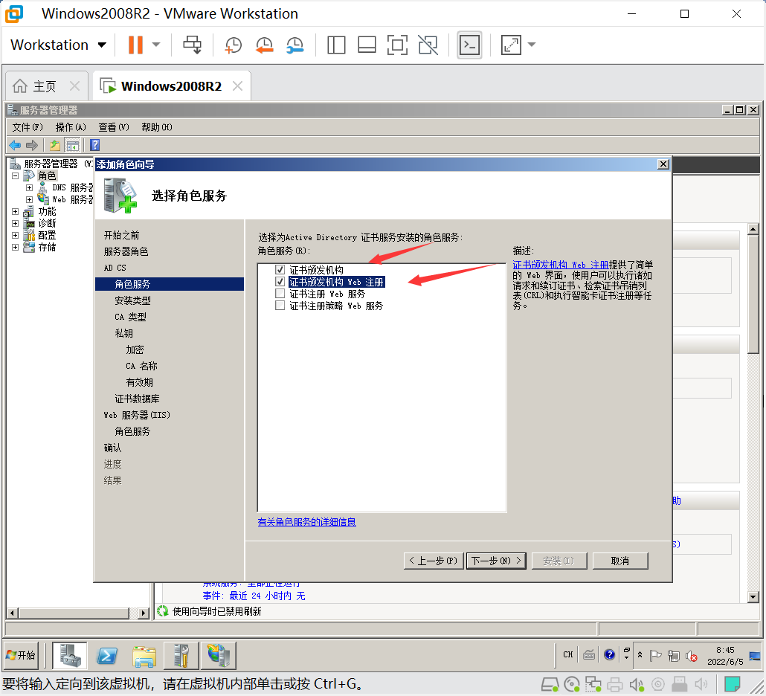Open Server Manager from taskbar
Image resolution: width=766 pixels, height=696 pixels.
click(x=70, y=655)
